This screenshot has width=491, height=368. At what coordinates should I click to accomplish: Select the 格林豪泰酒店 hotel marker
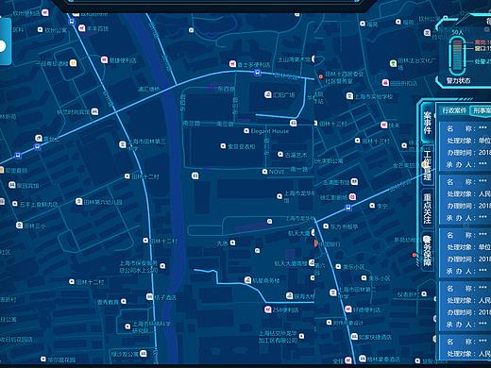pyautogui.click(x=363, y=359)
